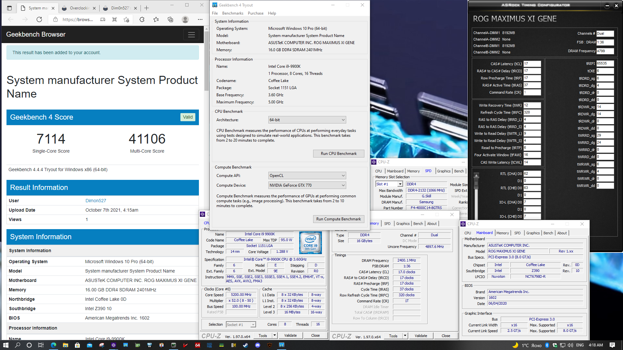This screenshot has width=623, height=350.
Task: Open Microsoft Store from the taskbar
Action: coord(77,345)
